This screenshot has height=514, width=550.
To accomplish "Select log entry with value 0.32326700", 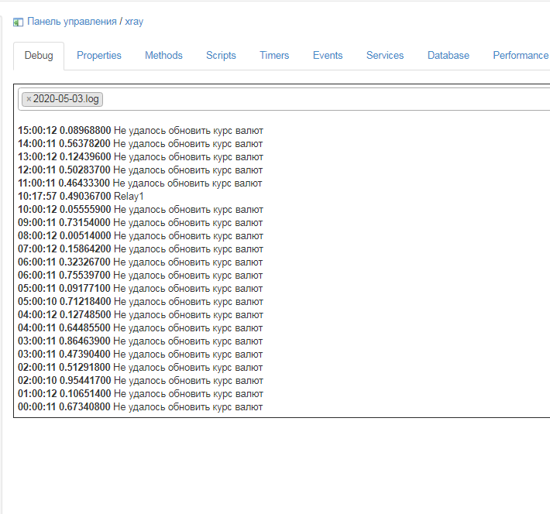I will pyautogui.click(x=140, y=262).
